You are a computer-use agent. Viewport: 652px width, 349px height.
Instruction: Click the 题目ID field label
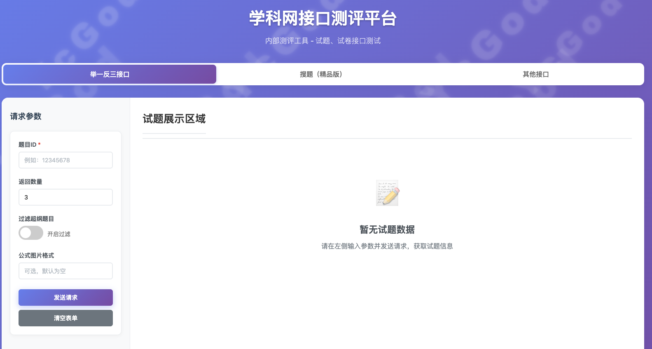point(28,145)
